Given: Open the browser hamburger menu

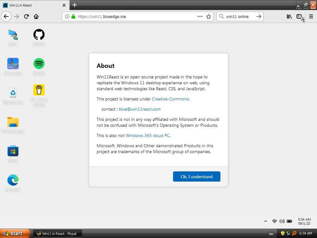Looking at the screenshot, I should coord(311,17).
